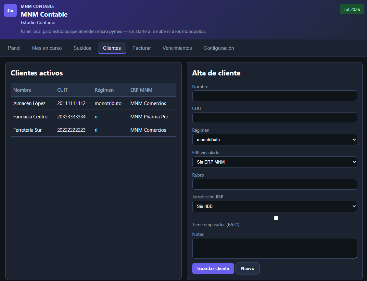Select the Clientes tab
This screenshot has height=281, width=367.
click(x=112, y=48)
